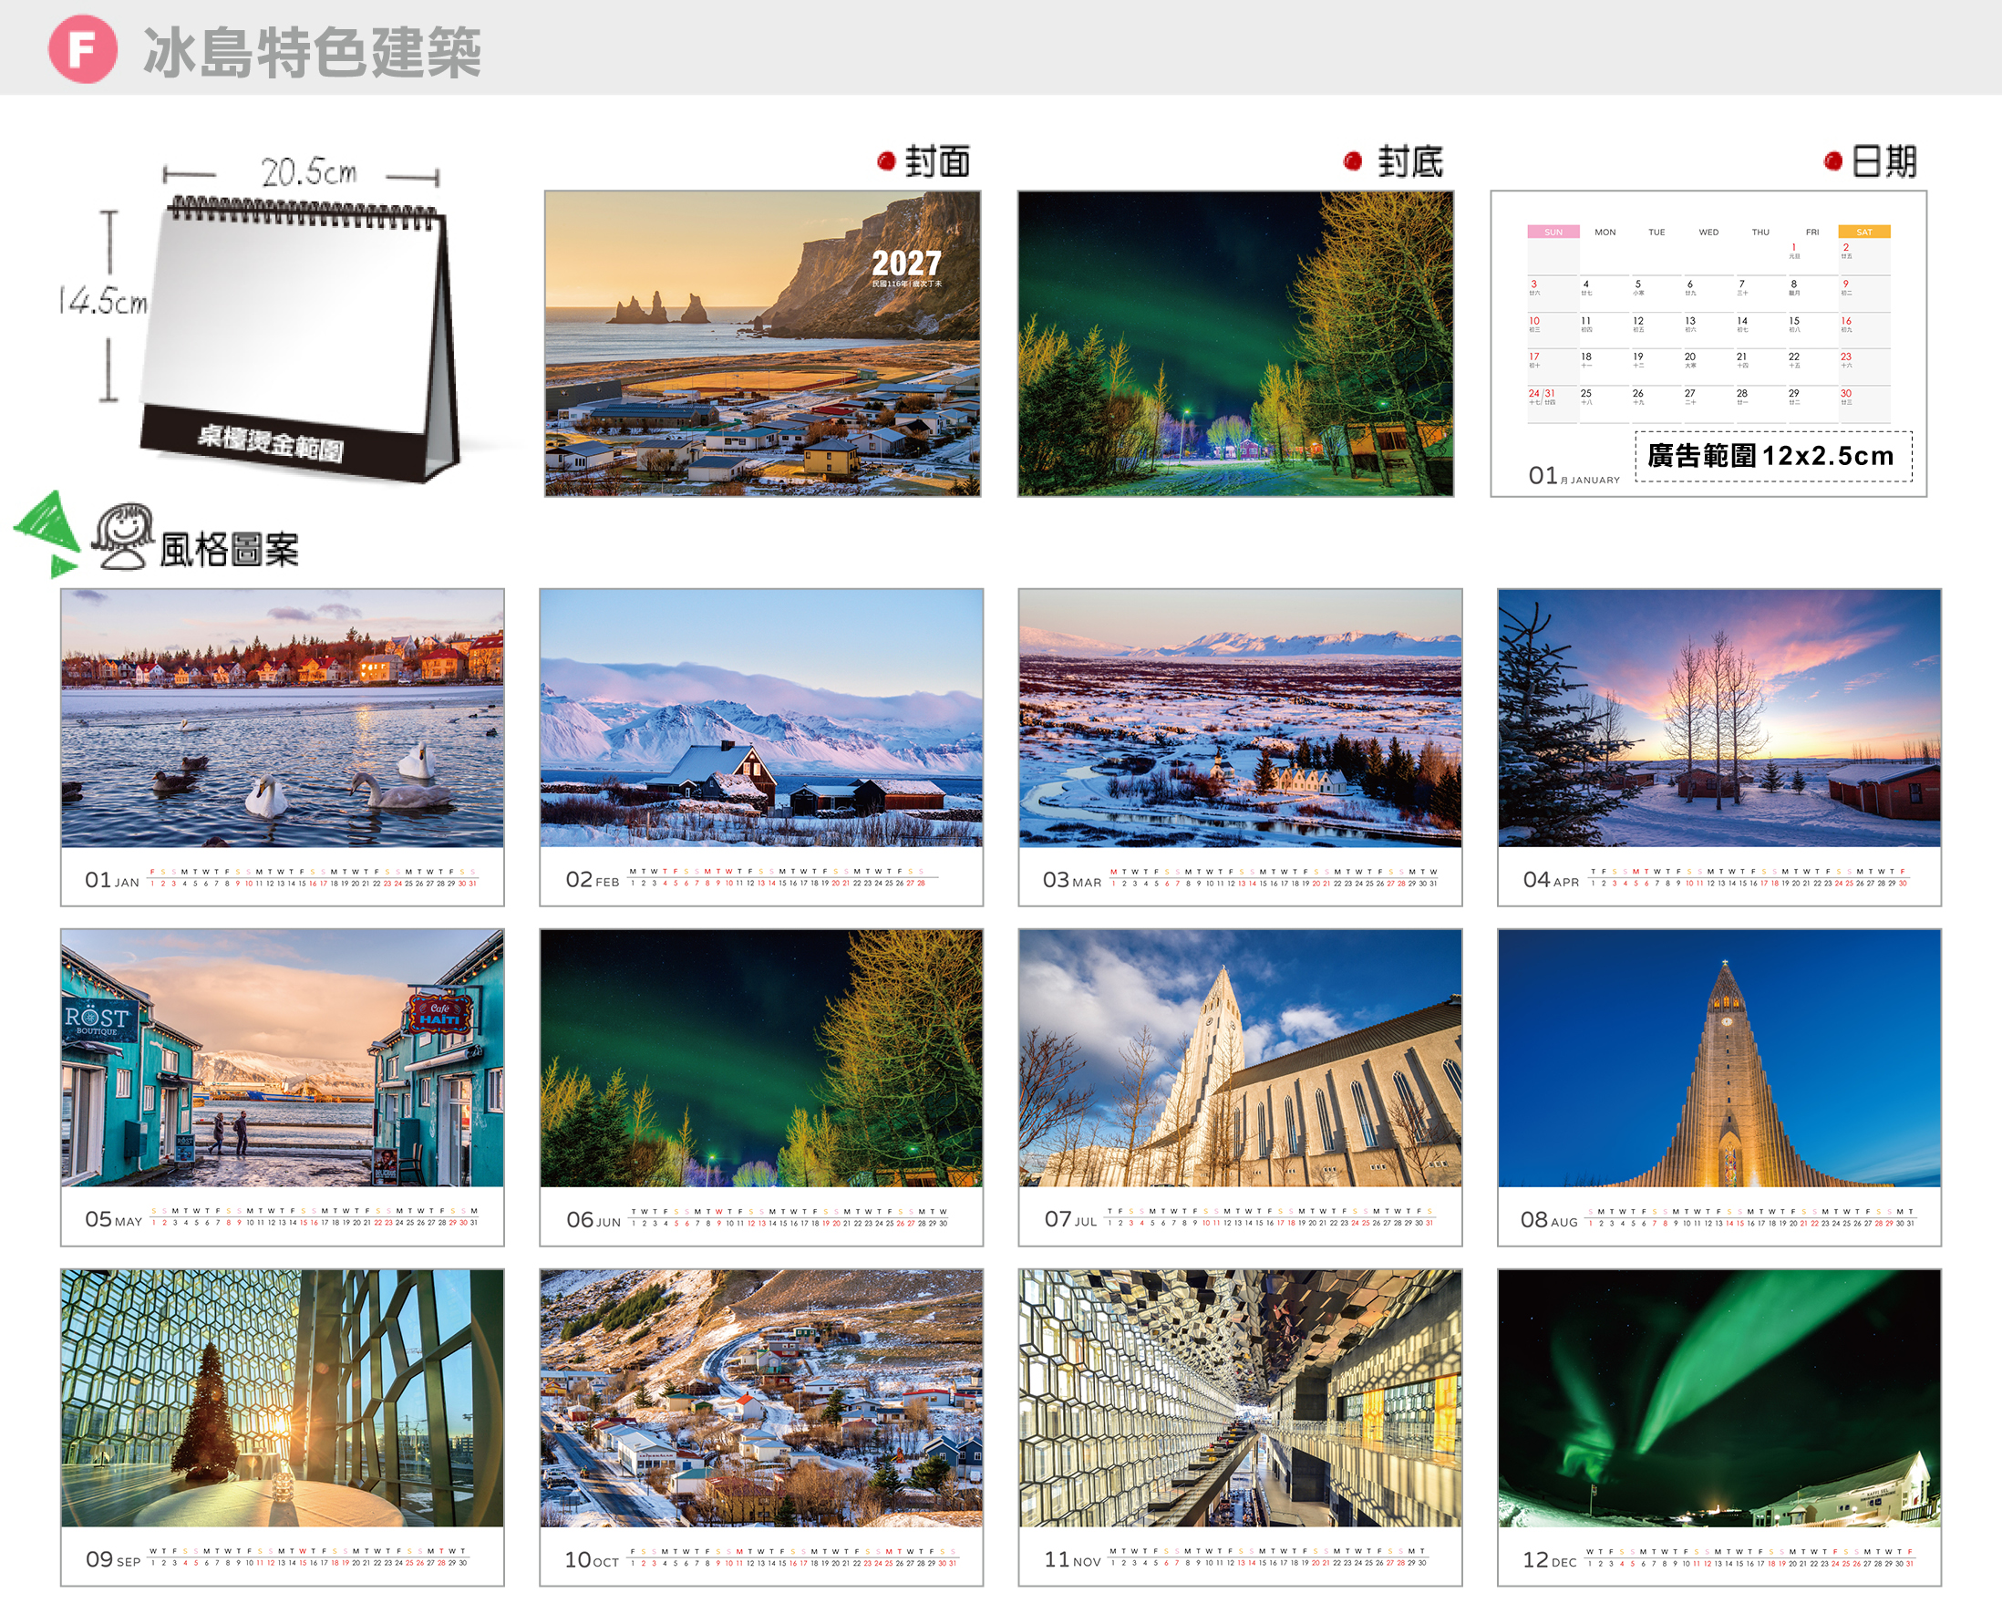
Task: Click the orange SAT column header
Action: (x=1863, y=232)
